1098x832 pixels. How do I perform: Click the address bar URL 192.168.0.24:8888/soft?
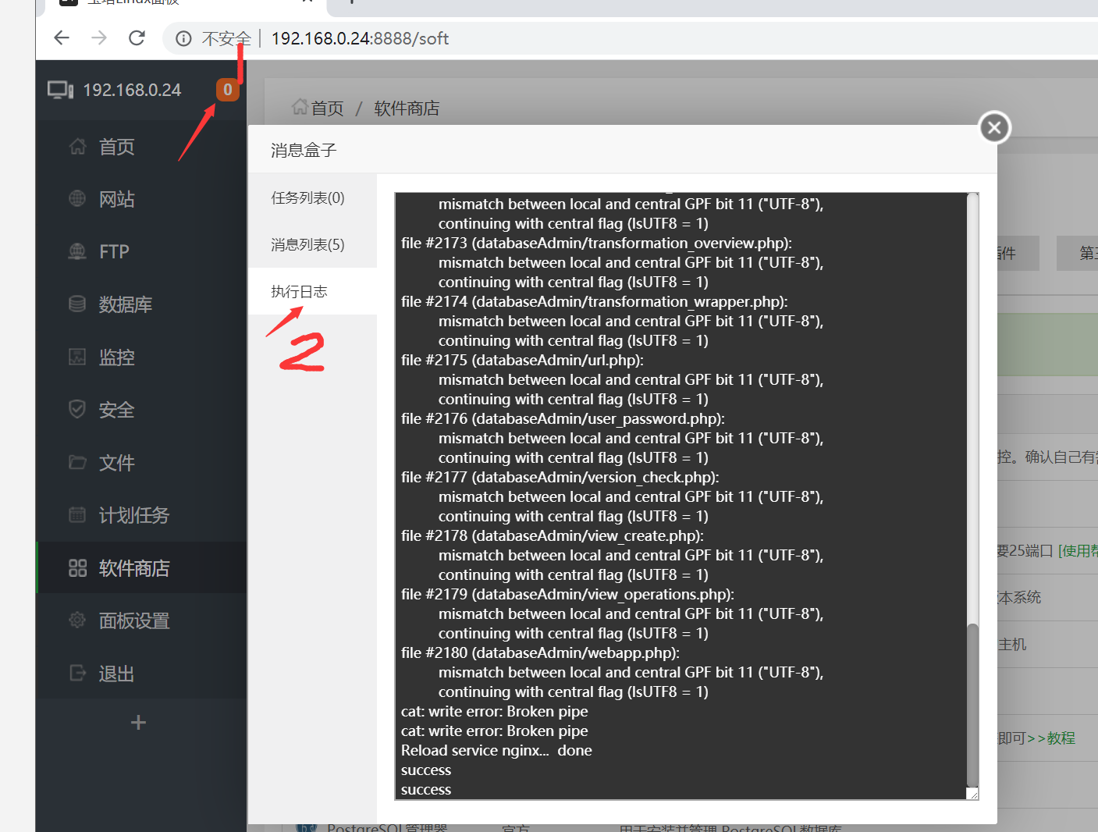[x=360, y=39]
